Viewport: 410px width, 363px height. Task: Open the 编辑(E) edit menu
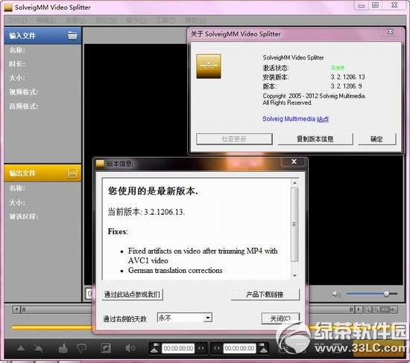[46, 20]
